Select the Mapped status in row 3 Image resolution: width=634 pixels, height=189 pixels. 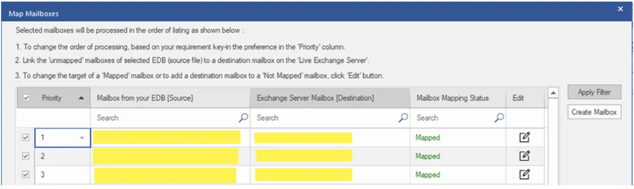(x=427, y=175)
